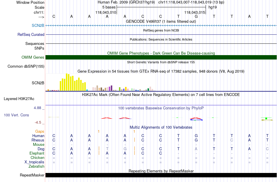Click the yellow bars in GTEx expression chart
277x182 pixels.
pyautogui.click(x=73, y=82)
